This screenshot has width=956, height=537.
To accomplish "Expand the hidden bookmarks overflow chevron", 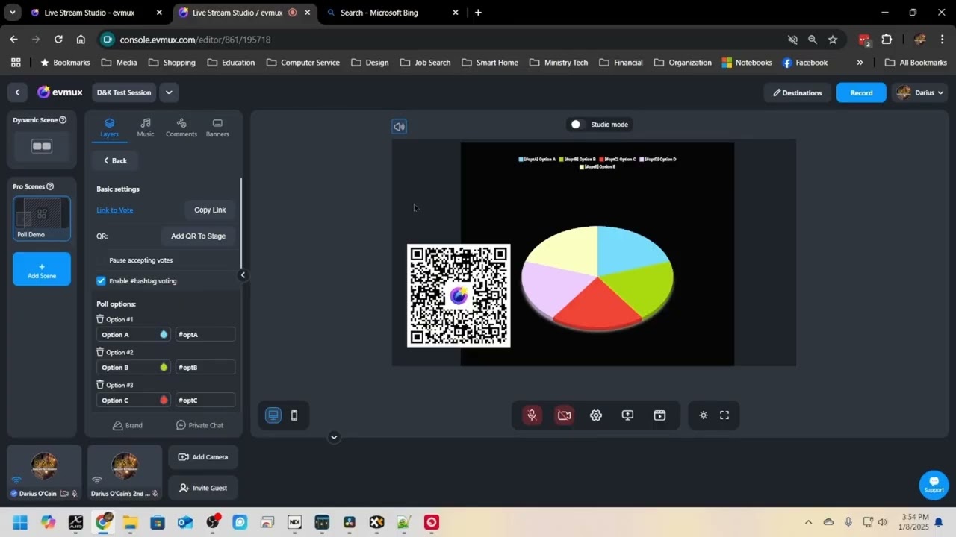I will (x=860, y=63).
